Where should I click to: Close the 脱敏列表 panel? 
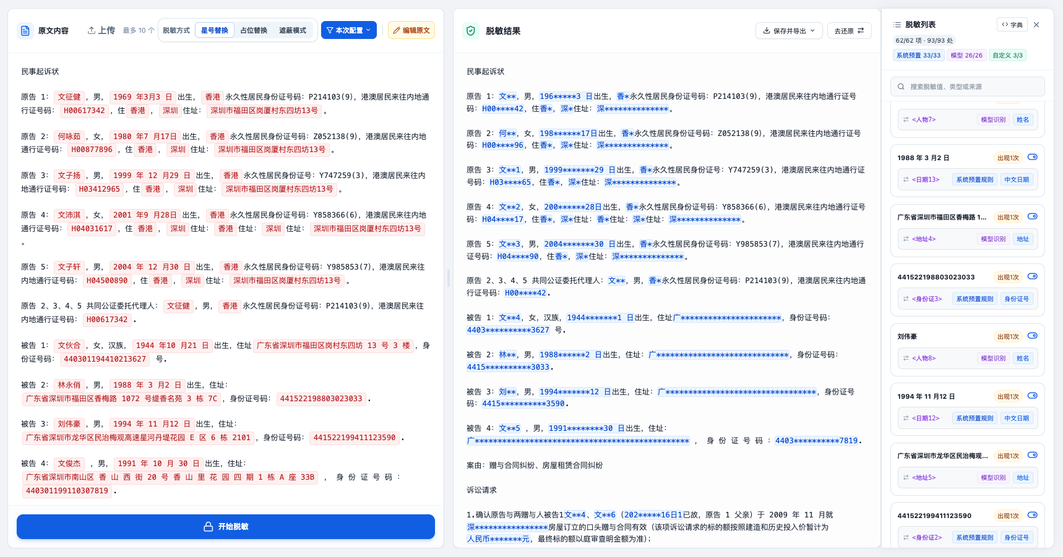point(1036,25)
